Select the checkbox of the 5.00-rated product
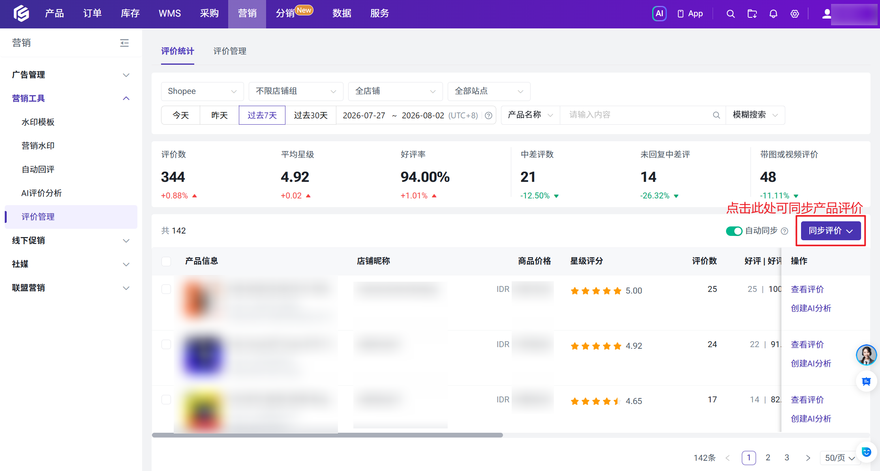This screenshot has width=880, height=471. pos(166,289)
